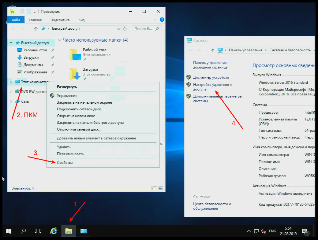This screenshot has height=240, width=318.
Task: Click the Explorer help question mark icon
Action: coord(162,20)
